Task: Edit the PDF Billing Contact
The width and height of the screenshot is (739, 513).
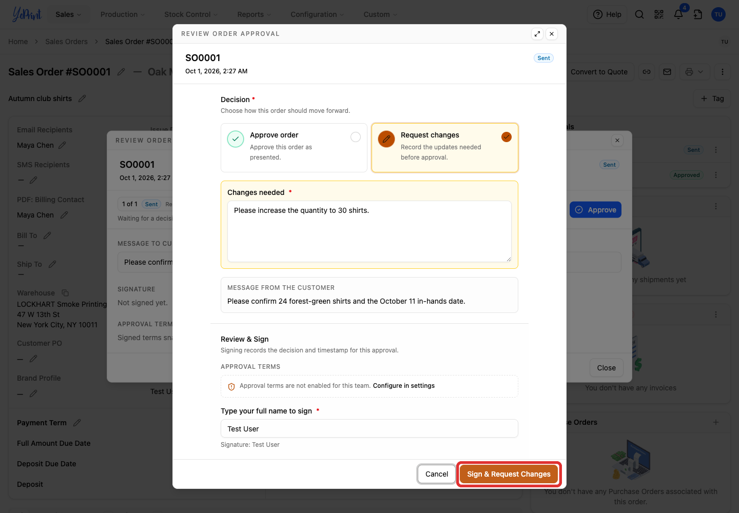Action: tap(64, 215)
